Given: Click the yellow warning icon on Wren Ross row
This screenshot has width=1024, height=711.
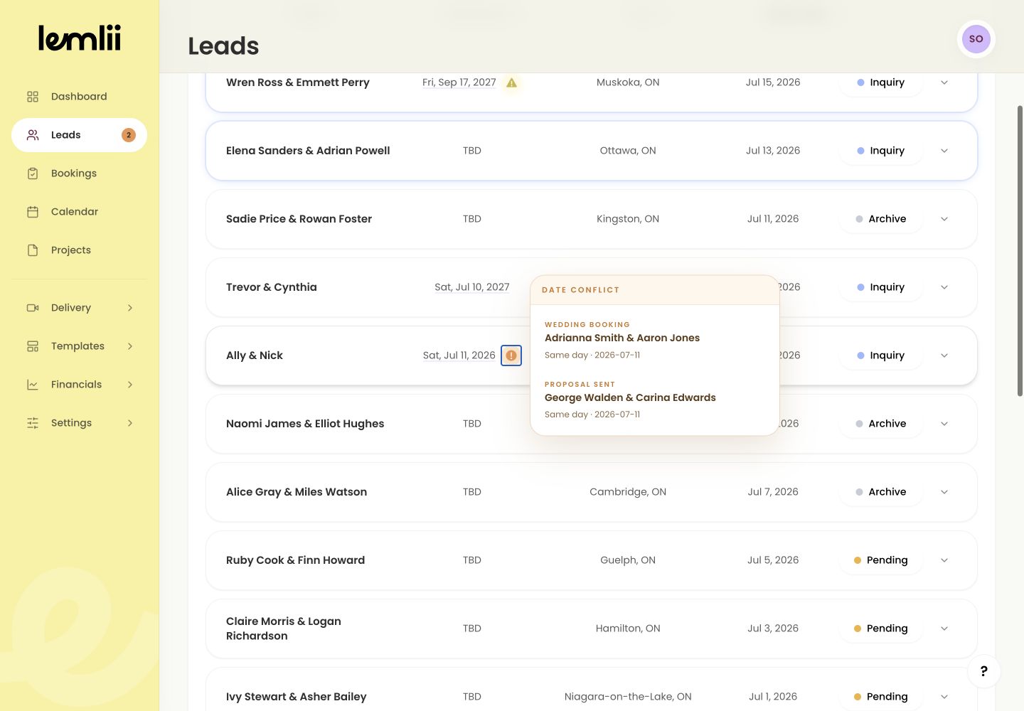Looking at the screenshot, I should (511, 82).
